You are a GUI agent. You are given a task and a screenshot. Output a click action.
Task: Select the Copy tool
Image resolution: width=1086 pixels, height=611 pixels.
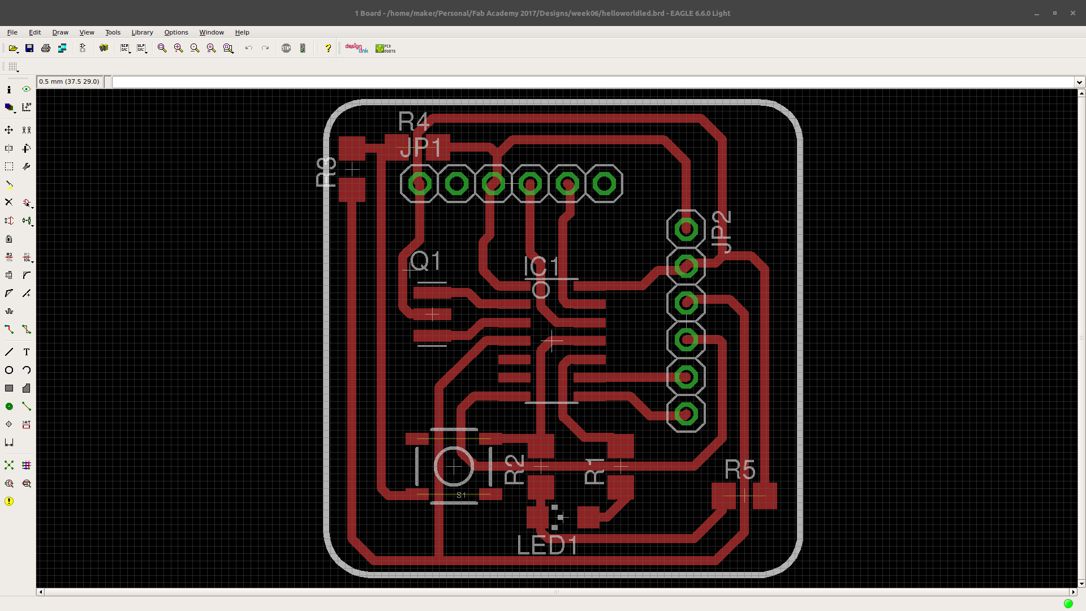click(x=26, y=130)
